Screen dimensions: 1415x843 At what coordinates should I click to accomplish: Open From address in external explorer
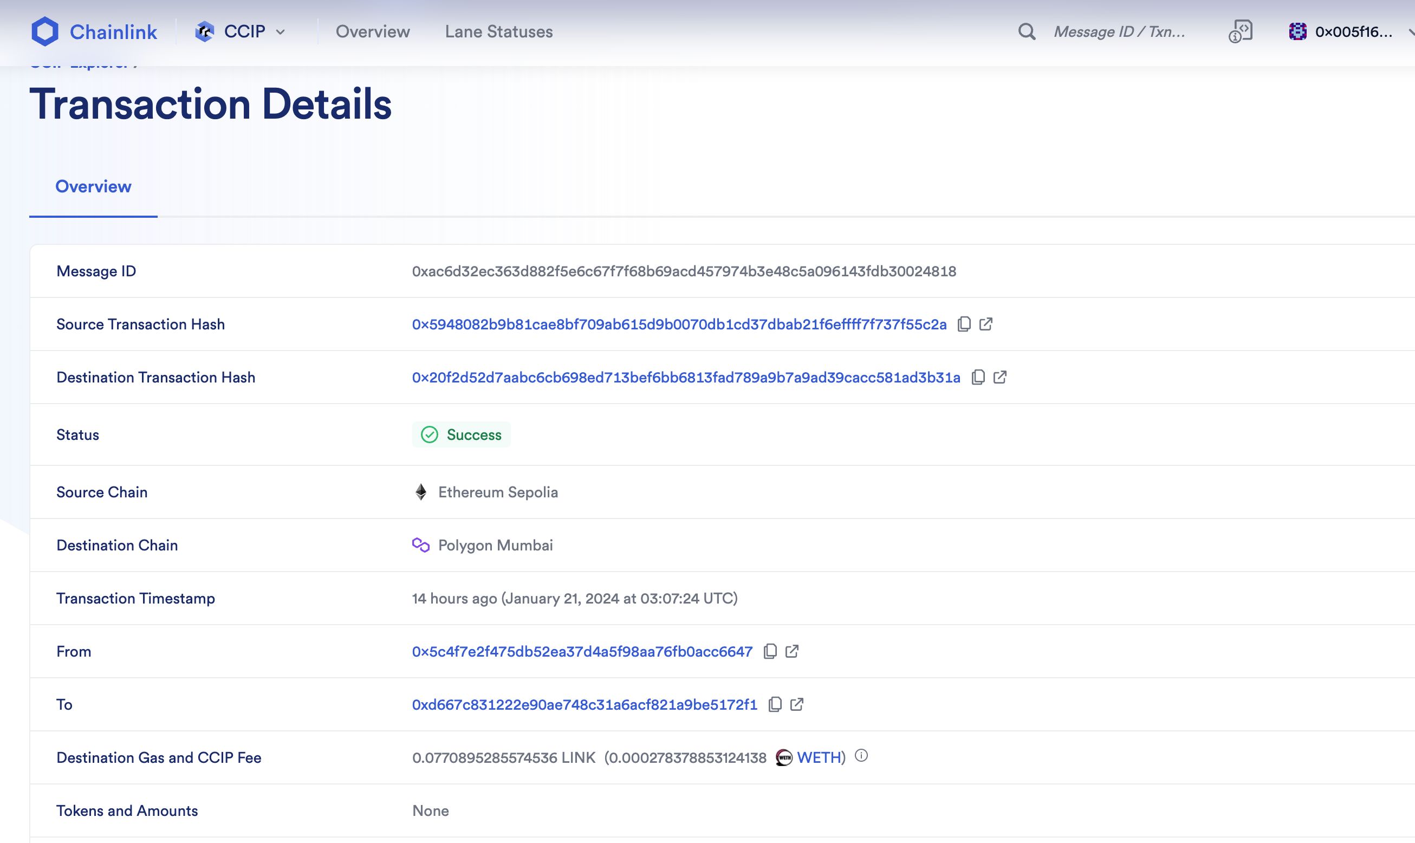click(x=792, y=651)
